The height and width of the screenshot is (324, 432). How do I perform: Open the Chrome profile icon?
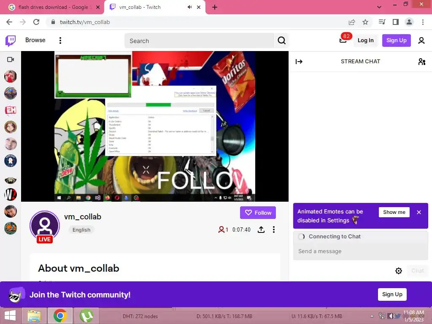pos(409,22)
